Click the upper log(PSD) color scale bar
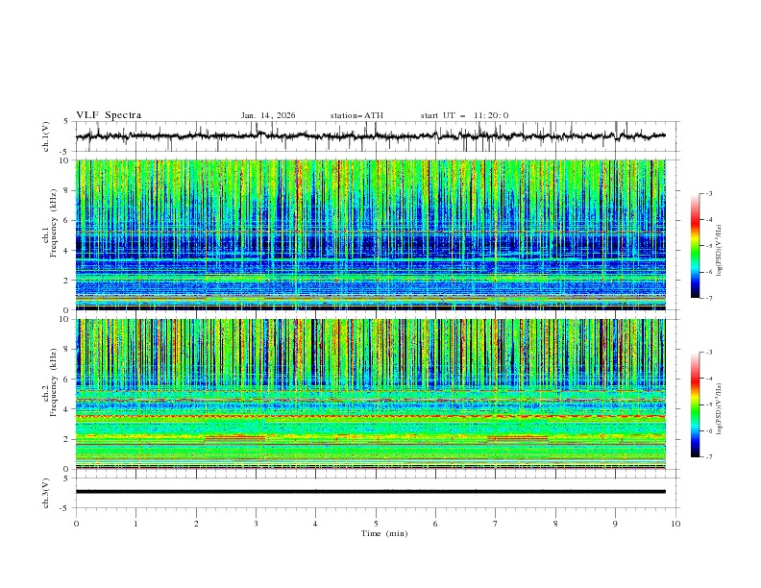Viewport: 761px width, 588px height. [x=695, y=246]
